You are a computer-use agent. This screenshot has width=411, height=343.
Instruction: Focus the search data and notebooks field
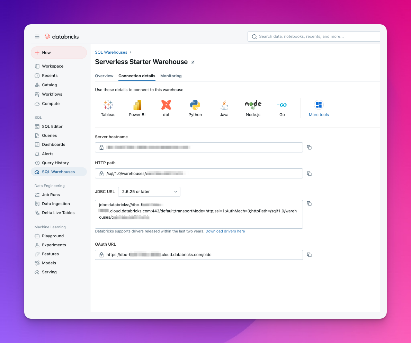[x=313, y=36]
